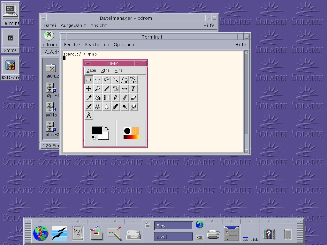Select the Blend gradient tool
Screen dimensions: 327x245
107,98
